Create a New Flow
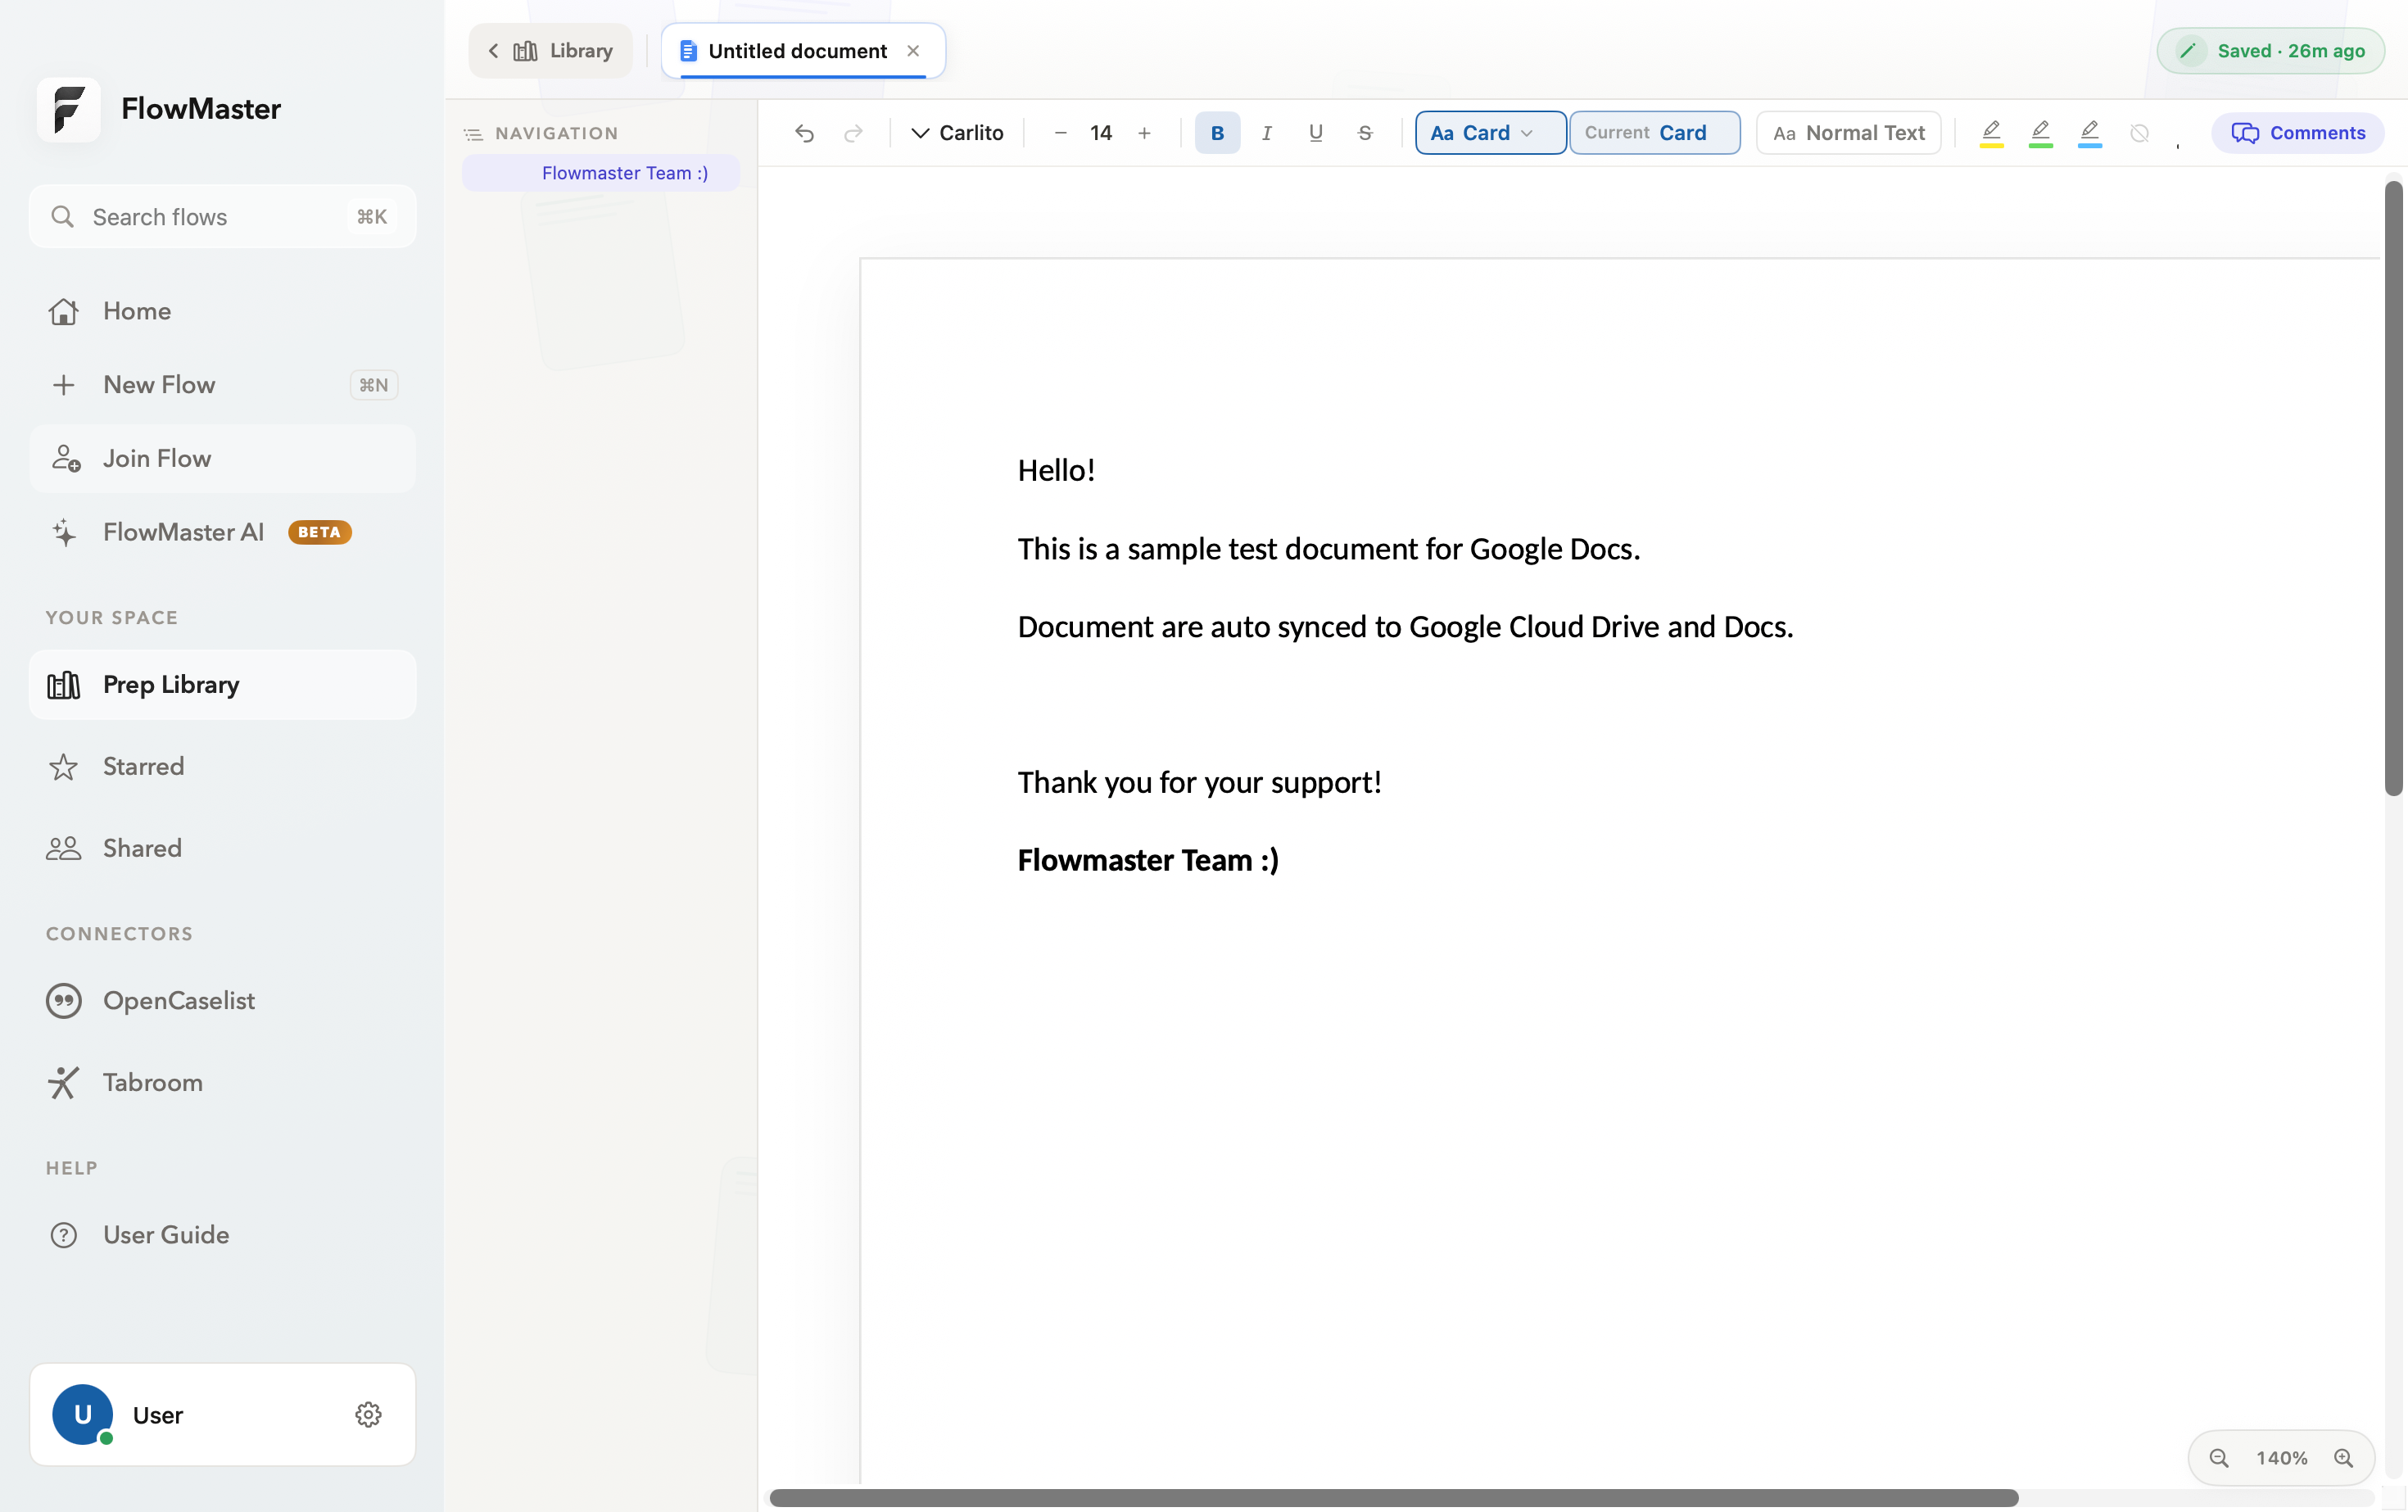The height and width of the screenshot is (1512, 2408). click(x=222, y=385)
